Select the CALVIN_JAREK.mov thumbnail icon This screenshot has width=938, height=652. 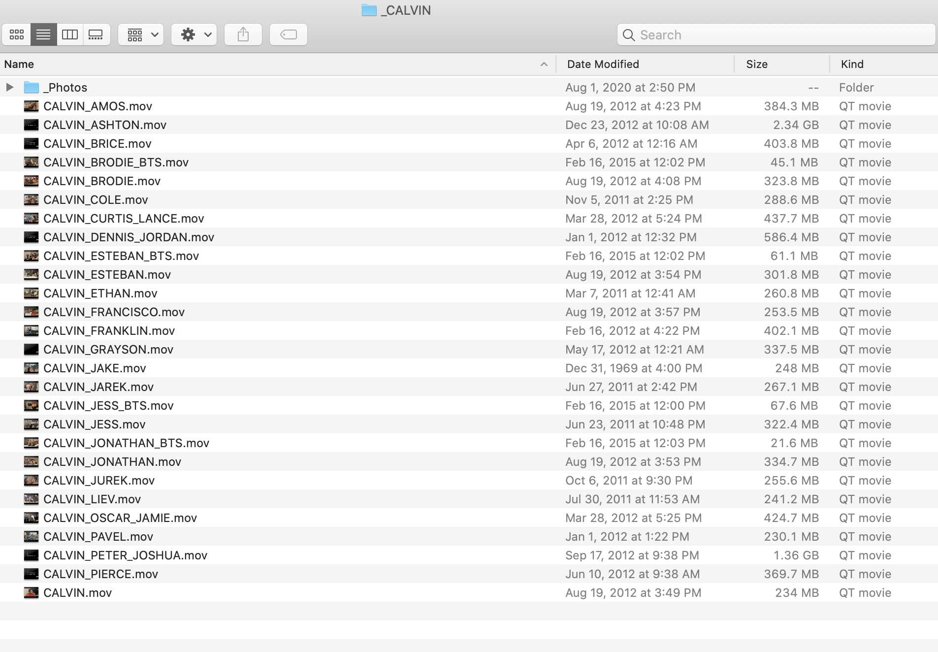32,387
